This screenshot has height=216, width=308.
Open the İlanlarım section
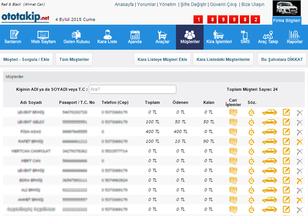coord(13,37)
